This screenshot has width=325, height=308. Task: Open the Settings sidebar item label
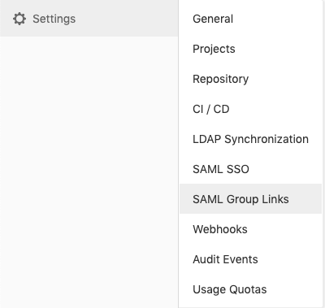coord(54,19)
